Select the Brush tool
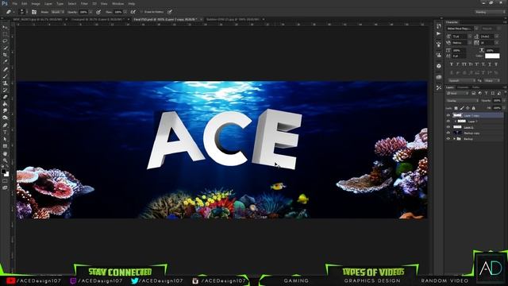 5,76
